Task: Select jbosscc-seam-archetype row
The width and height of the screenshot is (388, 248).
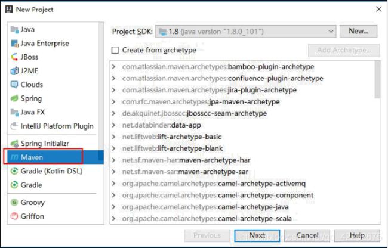Action: coord(242,113)
